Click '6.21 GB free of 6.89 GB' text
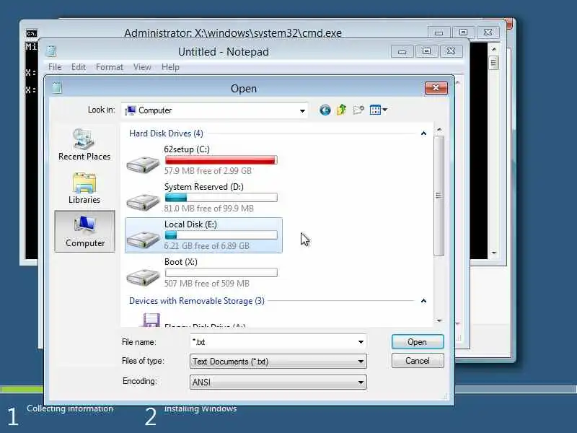The image size is (577, 433). pyautogui.click(x=207, y=246)
